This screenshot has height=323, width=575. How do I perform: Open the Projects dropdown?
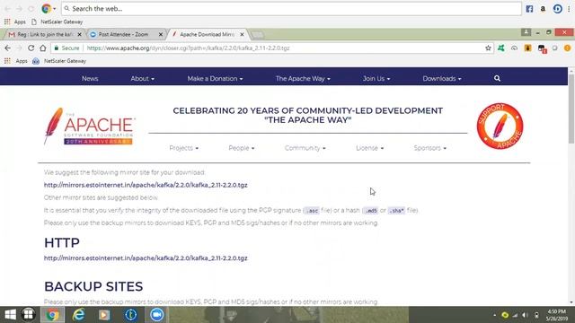pos(183,148)
